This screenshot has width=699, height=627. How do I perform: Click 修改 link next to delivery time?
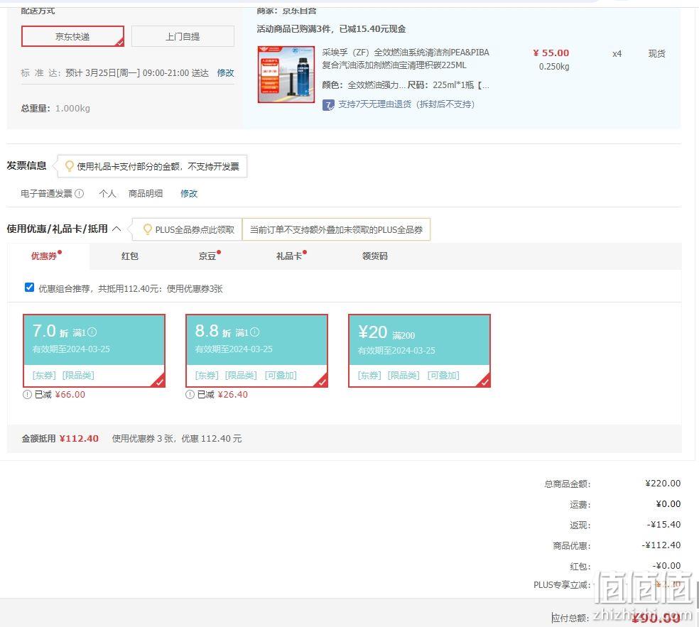click(x=225, y=72)
